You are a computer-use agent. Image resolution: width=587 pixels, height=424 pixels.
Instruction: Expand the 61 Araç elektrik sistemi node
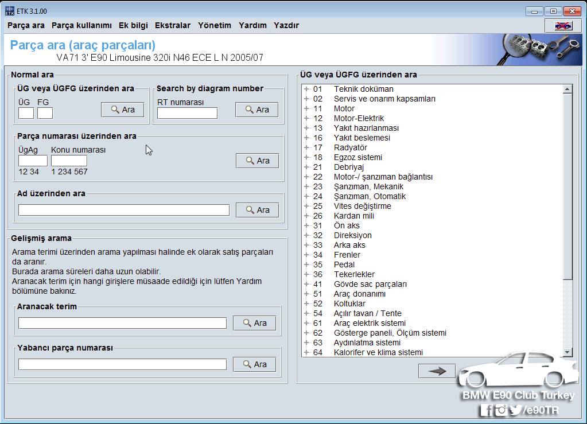click(306, 323)
